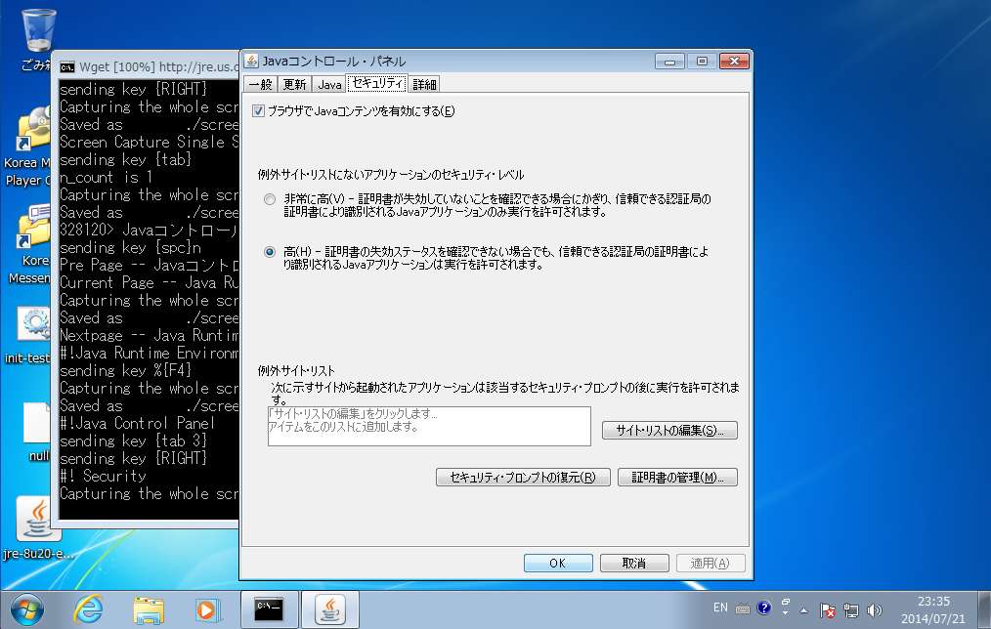This screenshot has width=991, height=629.
Task: Open the 一般 (General) tab
Action: [259, 85]
